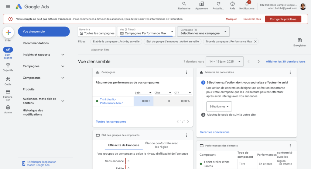Viewport: 311px width, 169px height.
Task: Click Afficher les 30 derniers jours
Action: [285, 62]
